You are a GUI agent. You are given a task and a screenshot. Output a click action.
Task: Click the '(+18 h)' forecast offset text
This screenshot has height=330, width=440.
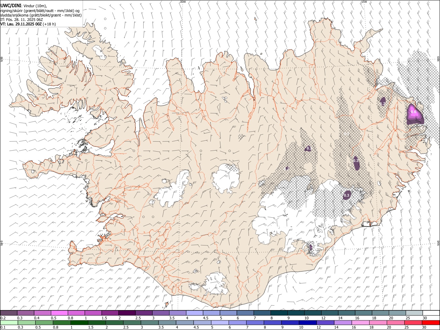[x=49, y=24]
